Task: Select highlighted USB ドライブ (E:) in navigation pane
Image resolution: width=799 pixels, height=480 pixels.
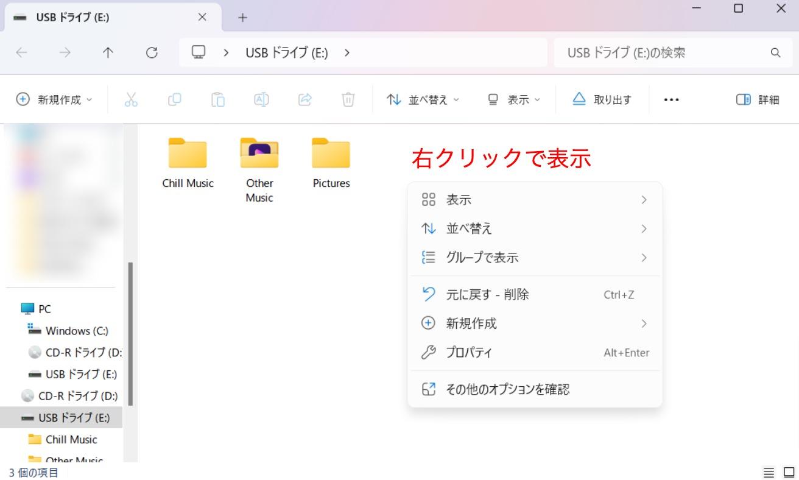Action: coord(61,417)
